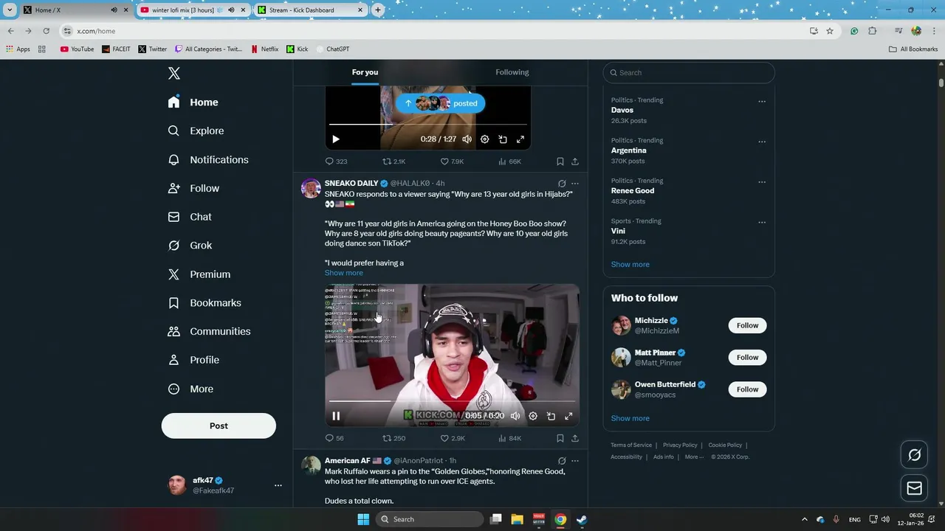Image resolution: width=945 pixels, height=531 pixels.
Task: Follow Matt Pinner
Action: point(747,357)
